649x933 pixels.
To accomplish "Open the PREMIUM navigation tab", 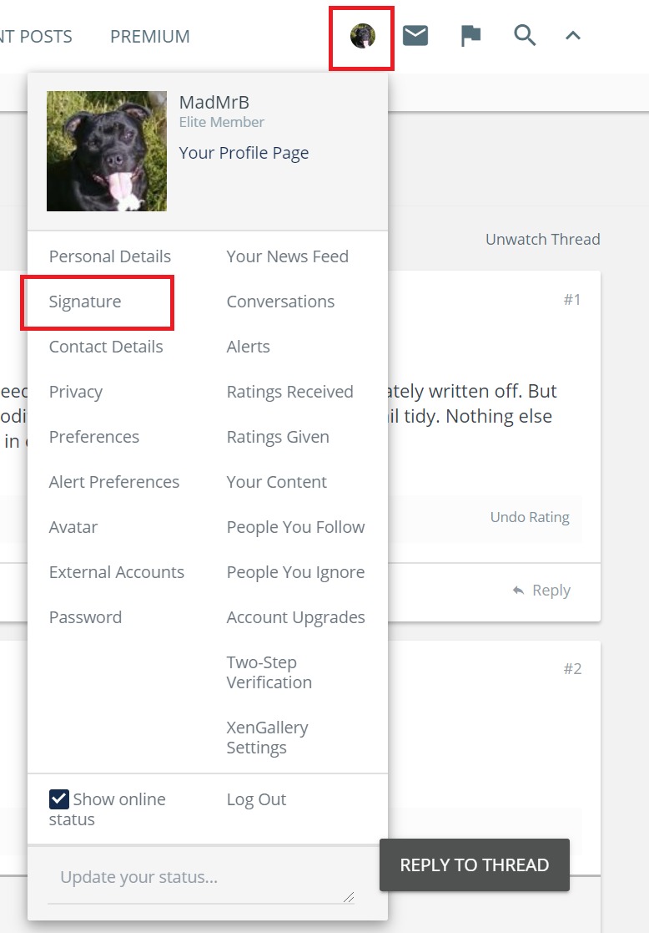I will point(150,36).
